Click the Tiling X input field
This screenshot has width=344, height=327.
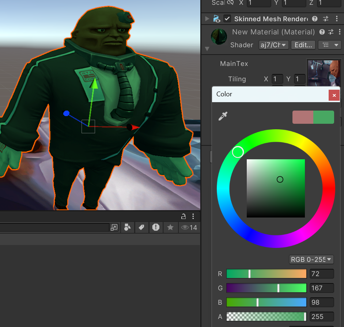(x=277, y=79)
